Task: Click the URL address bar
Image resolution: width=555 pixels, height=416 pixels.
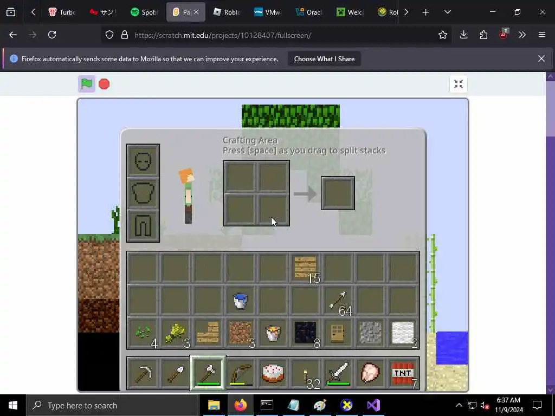Action: pyautogui.click(x=276, y=35)
